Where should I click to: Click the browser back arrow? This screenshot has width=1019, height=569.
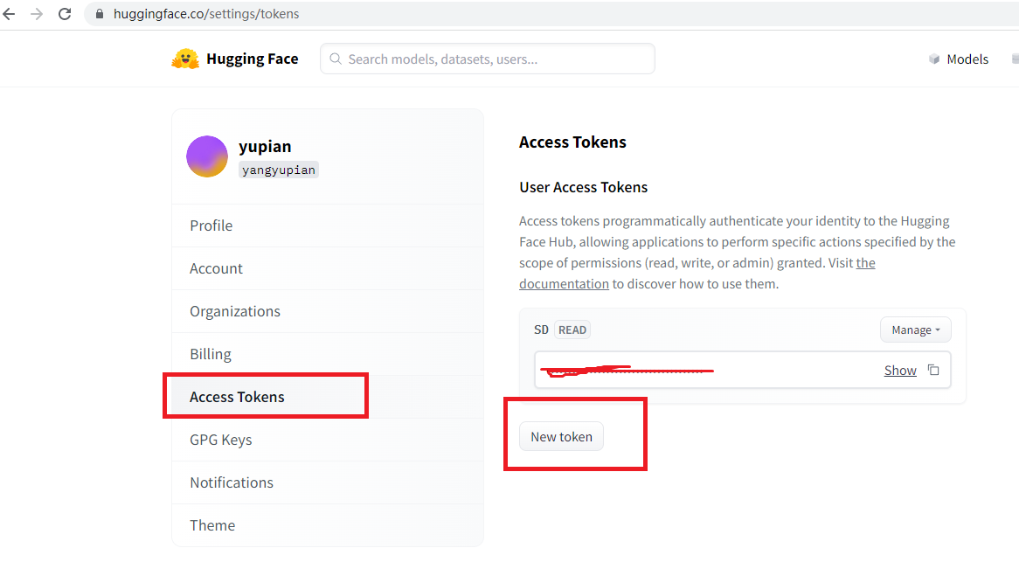coord(9,14)
